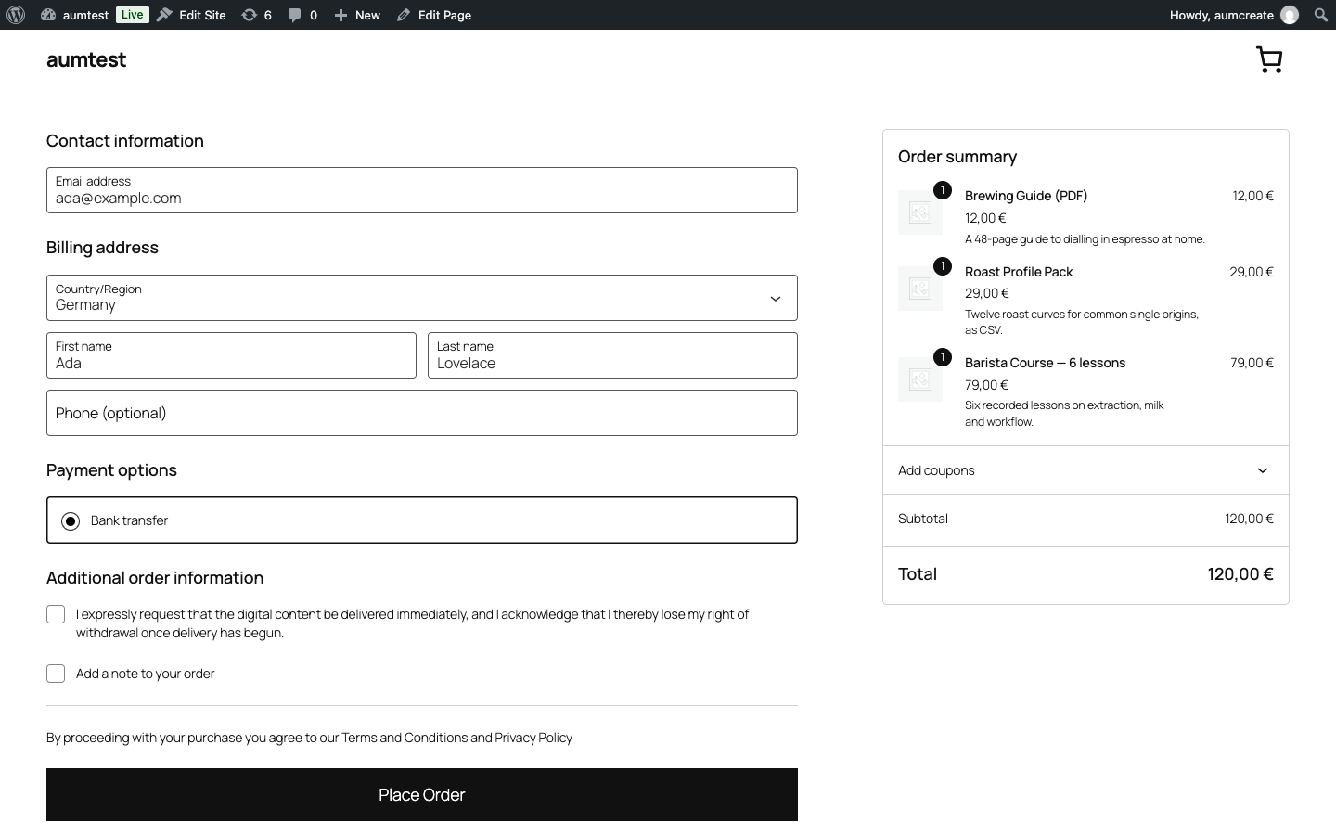Open the Privacy Policy link
The image size is (1336, 835).
point(533,738)
